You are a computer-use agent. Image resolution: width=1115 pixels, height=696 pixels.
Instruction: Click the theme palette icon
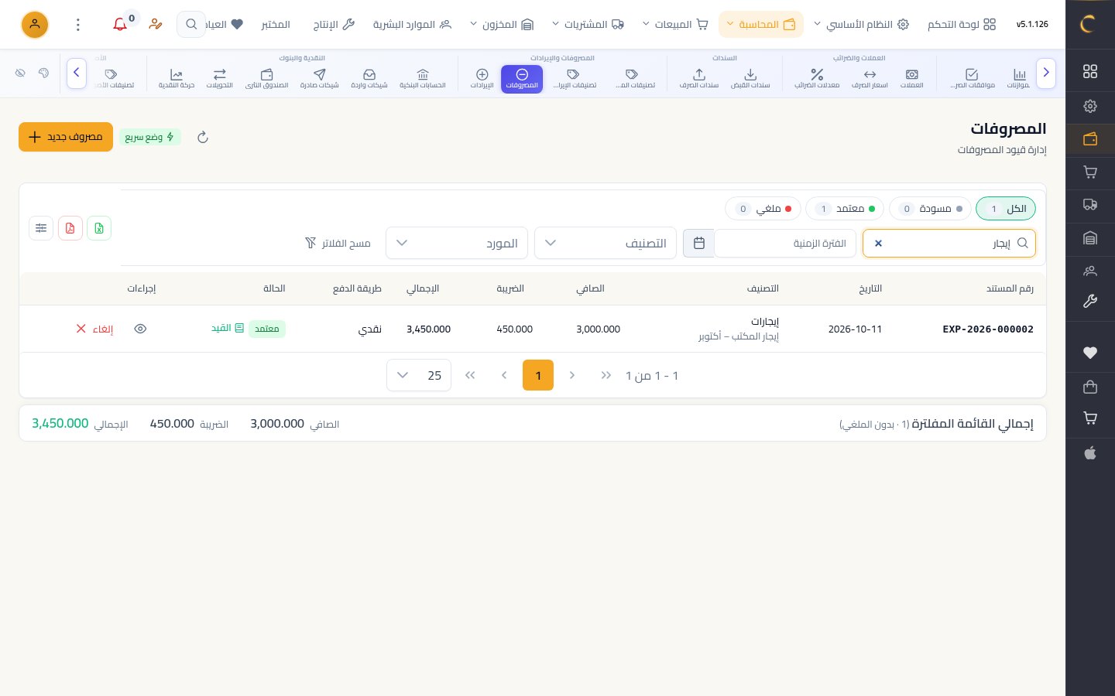[x=43, y=73]
